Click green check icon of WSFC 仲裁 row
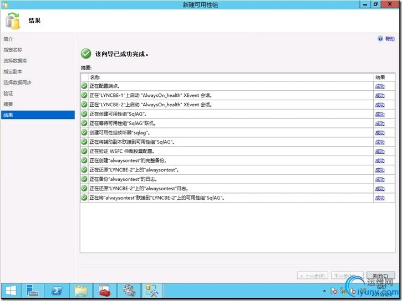This screenshot has width=402, height=301. (x=84, y=151)
